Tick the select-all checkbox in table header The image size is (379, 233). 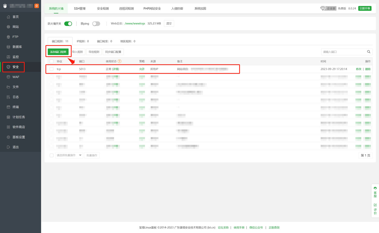52,61
